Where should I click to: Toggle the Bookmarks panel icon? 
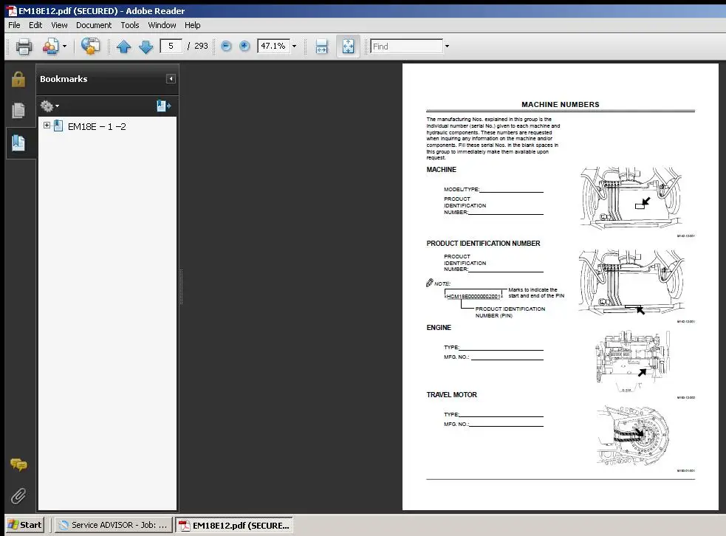(18, 142)
